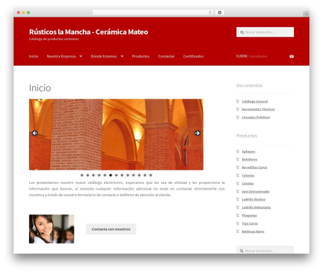323x273 pixels.
Task: Open the Cenefas product category
Action: [x=247, y=183]
